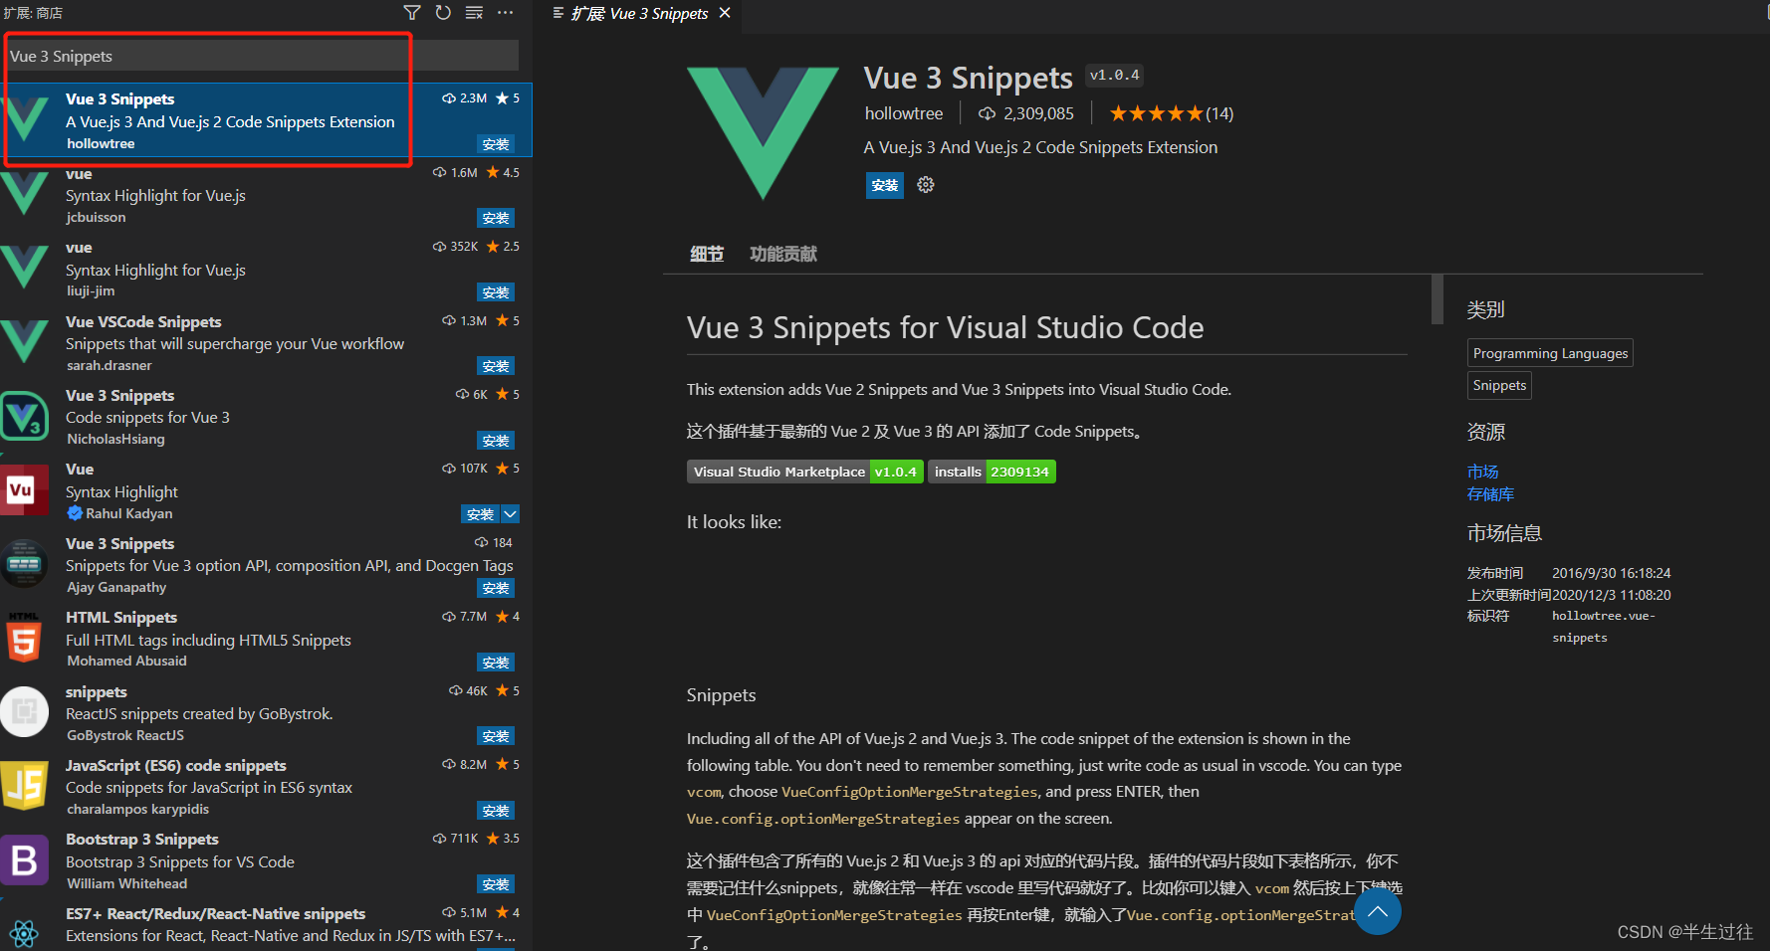
Task: Select the React icon for ES7+ snippets
Action: click(24, 932)
